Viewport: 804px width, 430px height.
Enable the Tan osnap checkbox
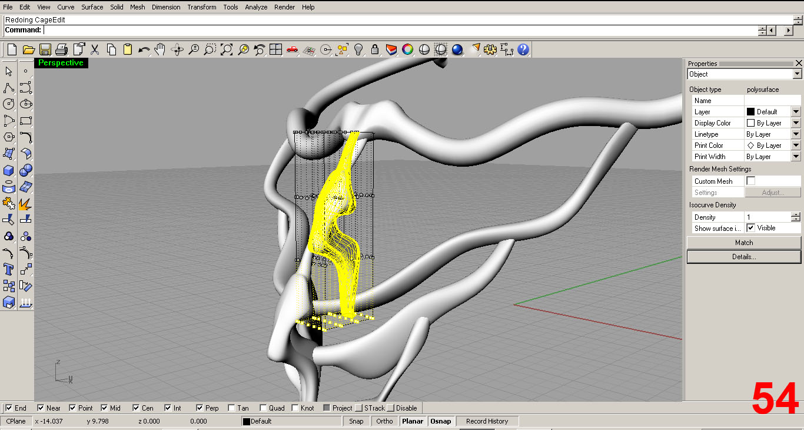(x=231, y=408)
